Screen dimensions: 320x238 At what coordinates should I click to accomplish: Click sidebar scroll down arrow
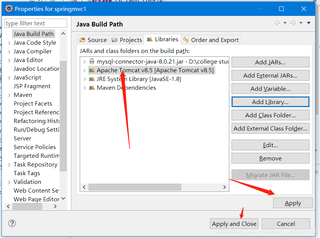[x=63, y=199]
